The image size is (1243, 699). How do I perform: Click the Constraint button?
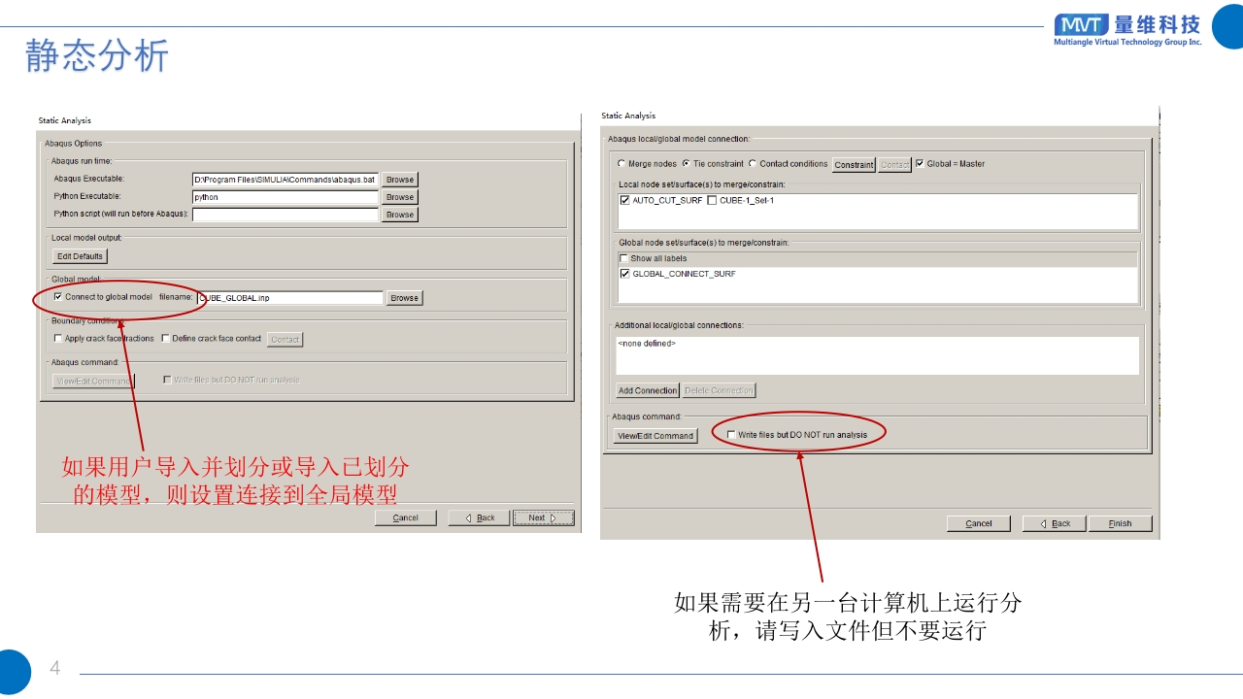click(854, 165)
